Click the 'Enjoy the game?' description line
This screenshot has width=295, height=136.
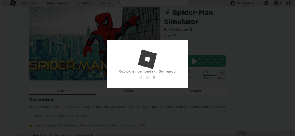87,125
